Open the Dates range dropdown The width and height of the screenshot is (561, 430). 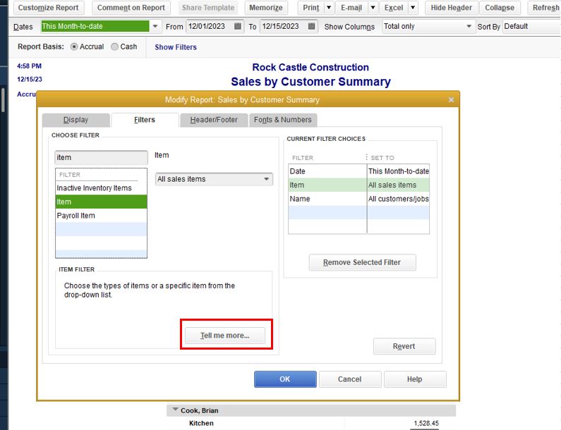155,26
